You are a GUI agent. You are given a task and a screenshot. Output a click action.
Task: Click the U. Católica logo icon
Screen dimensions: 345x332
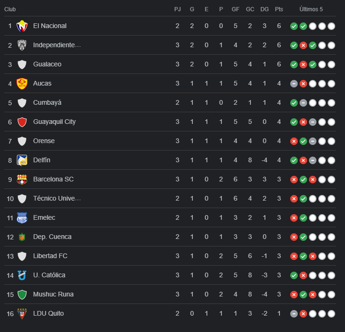[22, 275]
